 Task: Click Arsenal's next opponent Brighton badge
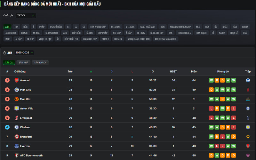tap(248, 80)
